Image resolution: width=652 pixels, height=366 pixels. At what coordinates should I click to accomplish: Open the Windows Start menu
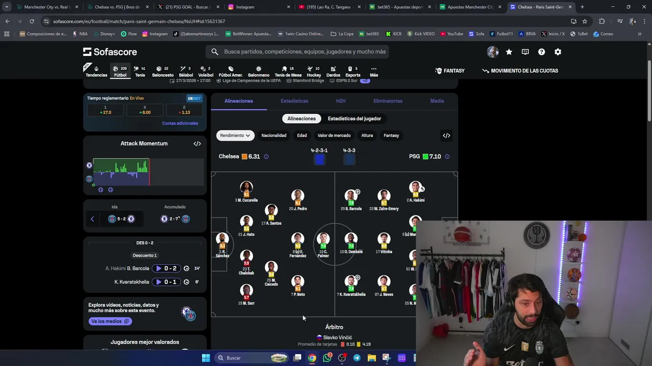pyautogui.click(x=206, y=358)
